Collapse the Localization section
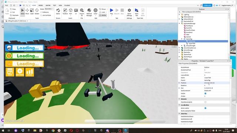This screenshot has width=237, height=133. tap(179, 105)
